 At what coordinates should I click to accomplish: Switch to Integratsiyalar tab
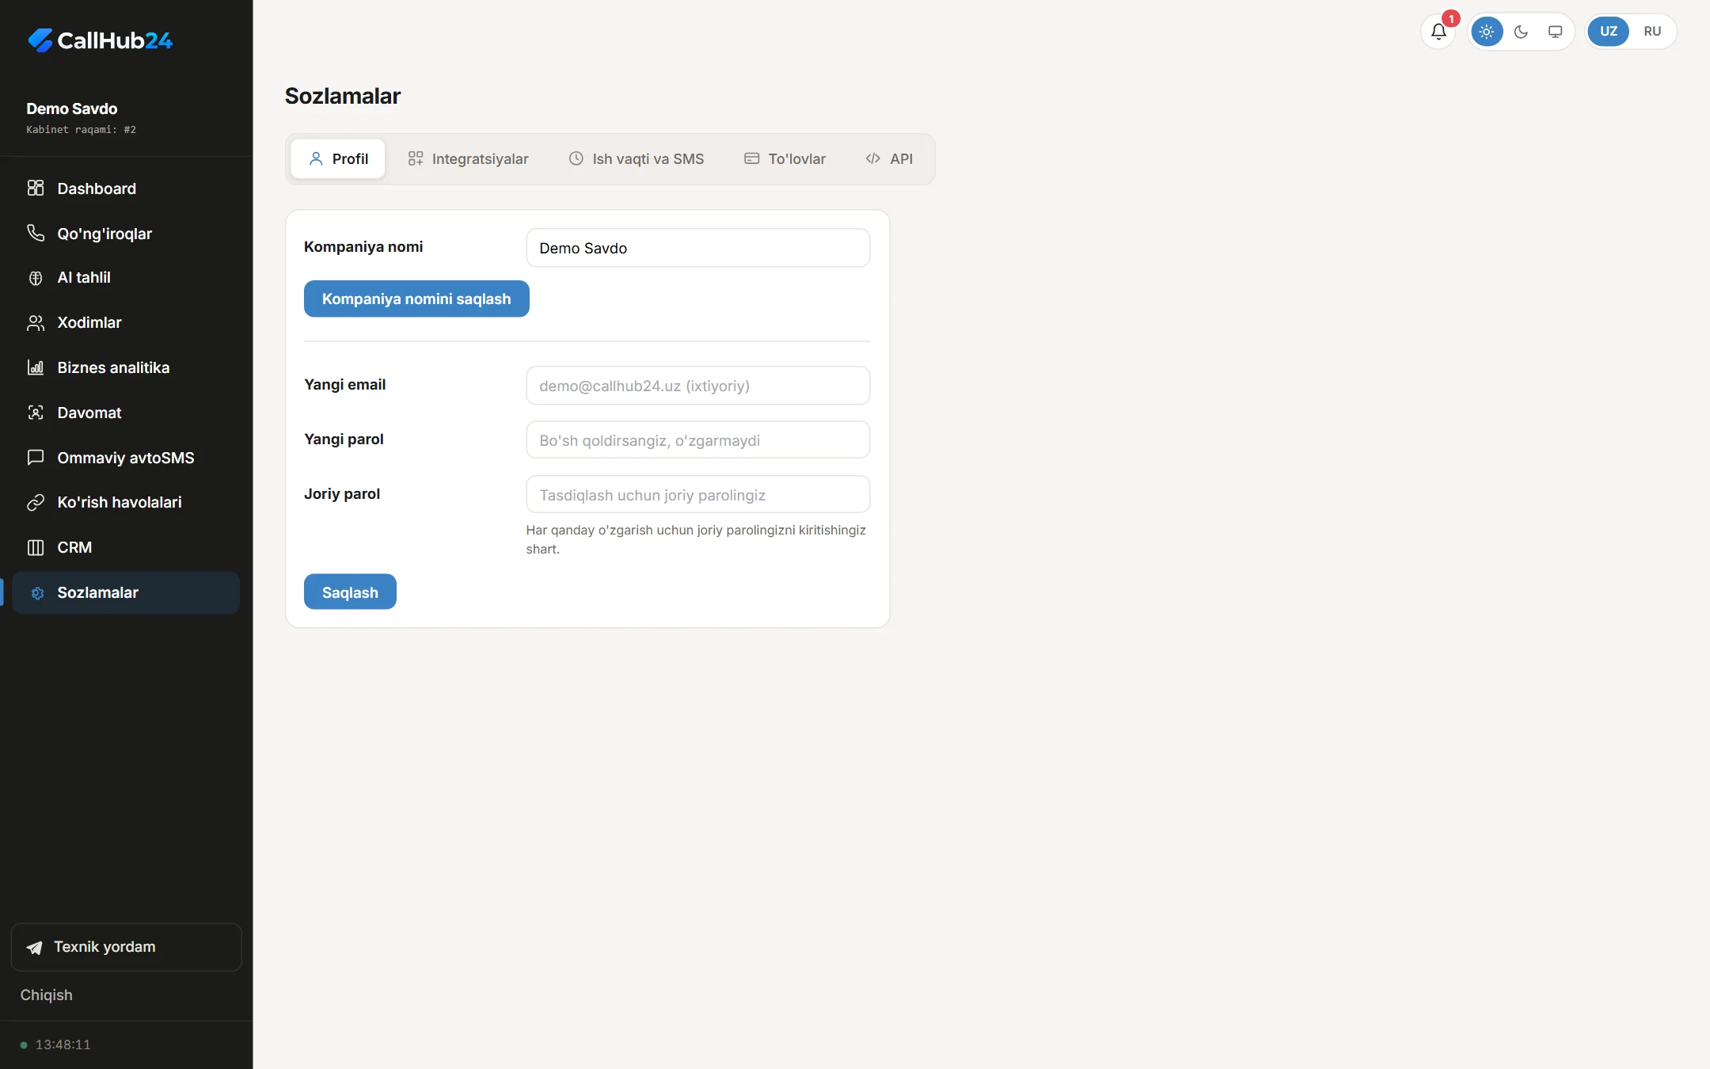coord(468,159)
